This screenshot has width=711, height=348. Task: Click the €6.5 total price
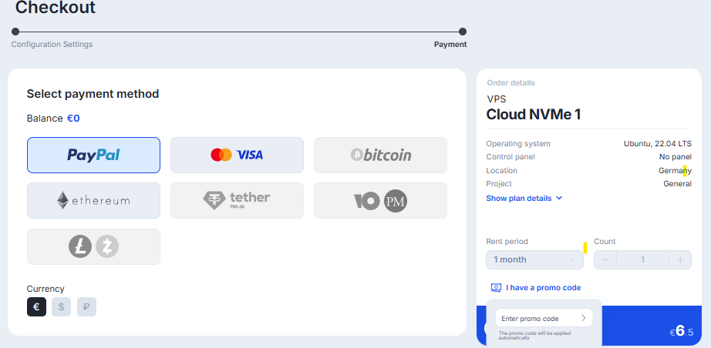point(682,332)
